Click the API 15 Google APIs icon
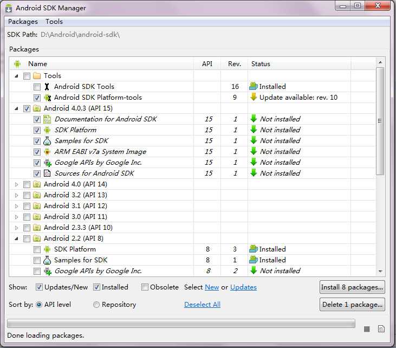 coord(48,163)
